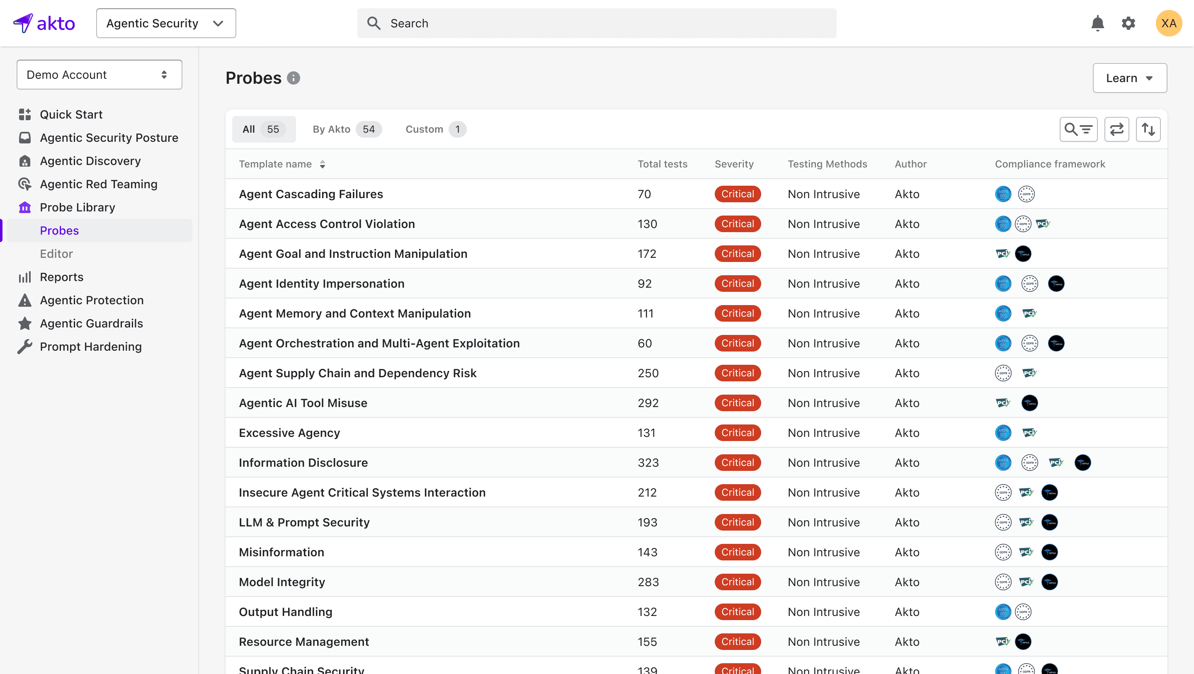Open the notifications bell icon
The height and width of the screenshot is (674, 1194).
point(1097,23)
